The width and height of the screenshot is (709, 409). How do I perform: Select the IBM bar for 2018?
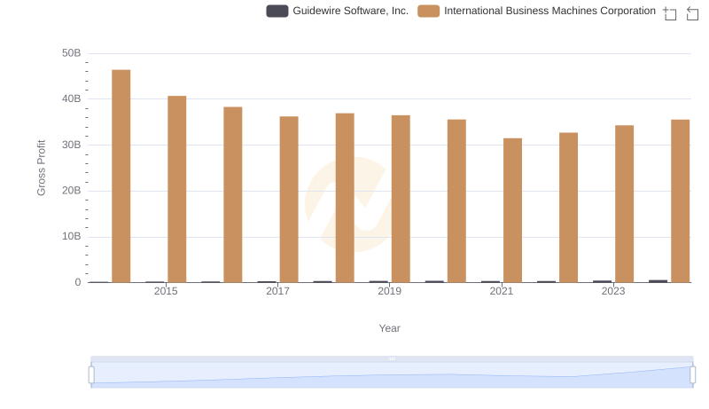pos(345,198)
